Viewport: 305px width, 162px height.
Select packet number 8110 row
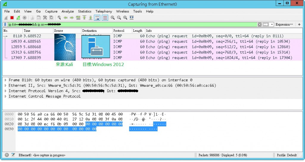(152, 36)
